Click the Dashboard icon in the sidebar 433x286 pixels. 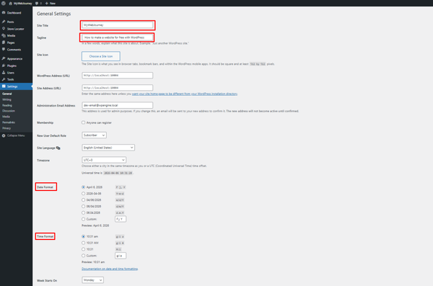[4, 13]
